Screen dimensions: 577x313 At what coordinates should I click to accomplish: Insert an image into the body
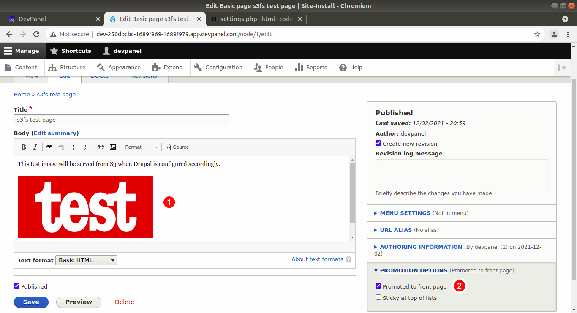(112, 147)
